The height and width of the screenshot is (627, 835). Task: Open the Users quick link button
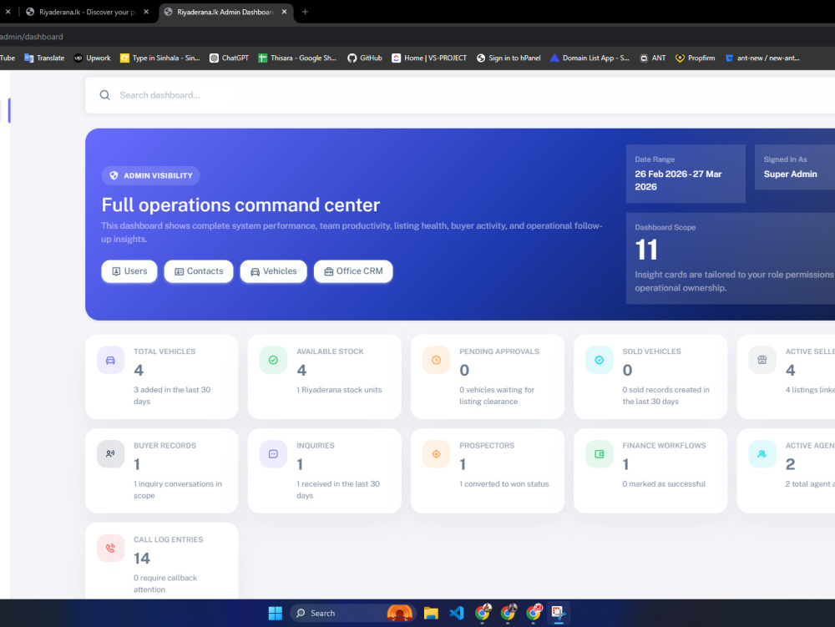(129, 271)
